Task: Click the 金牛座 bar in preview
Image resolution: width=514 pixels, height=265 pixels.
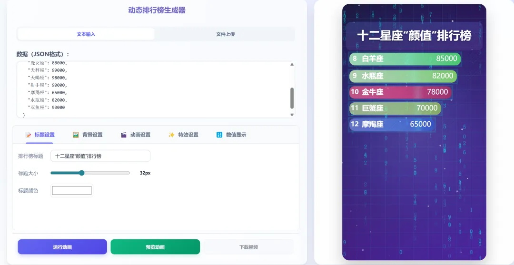Action: [401, 92]
